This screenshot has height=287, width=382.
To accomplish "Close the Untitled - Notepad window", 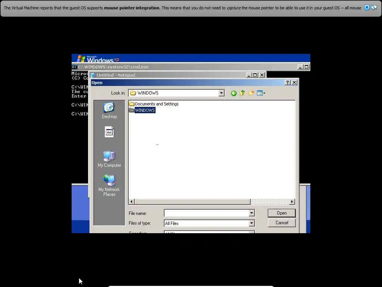I will pos(262,75).
